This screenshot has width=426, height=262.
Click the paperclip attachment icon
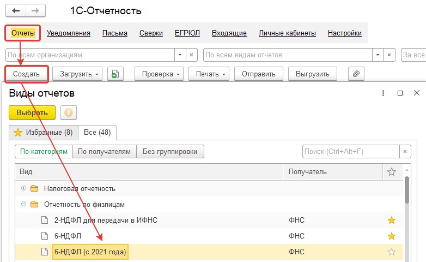356,74
